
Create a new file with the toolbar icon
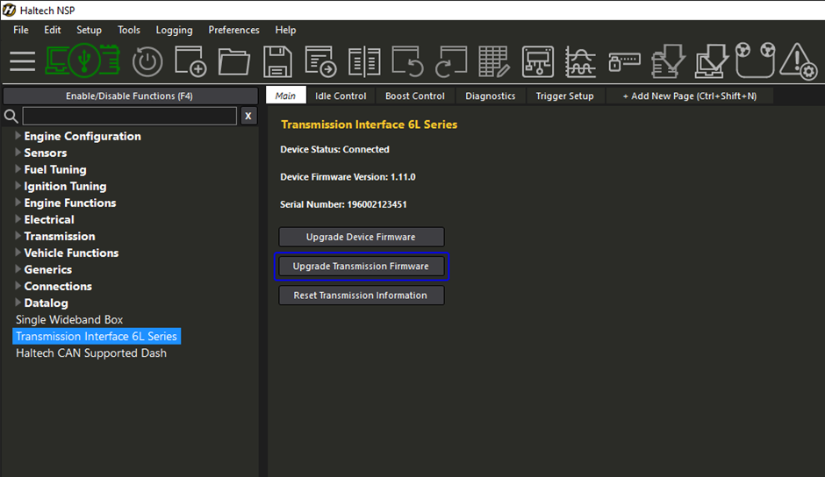click(x=190, y=61)
